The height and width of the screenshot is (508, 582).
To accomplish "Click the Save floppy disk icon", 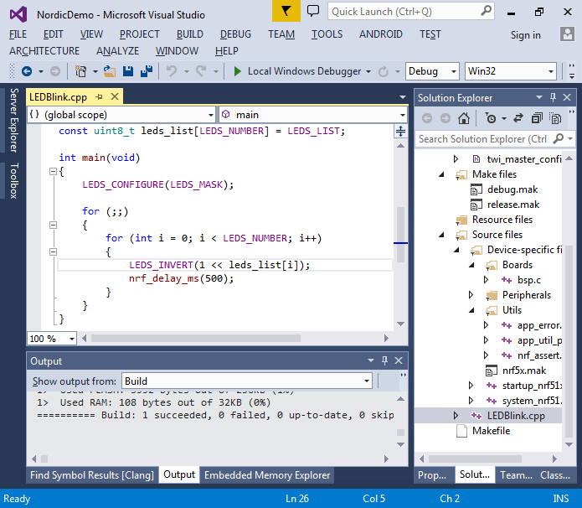I will 128,71.
